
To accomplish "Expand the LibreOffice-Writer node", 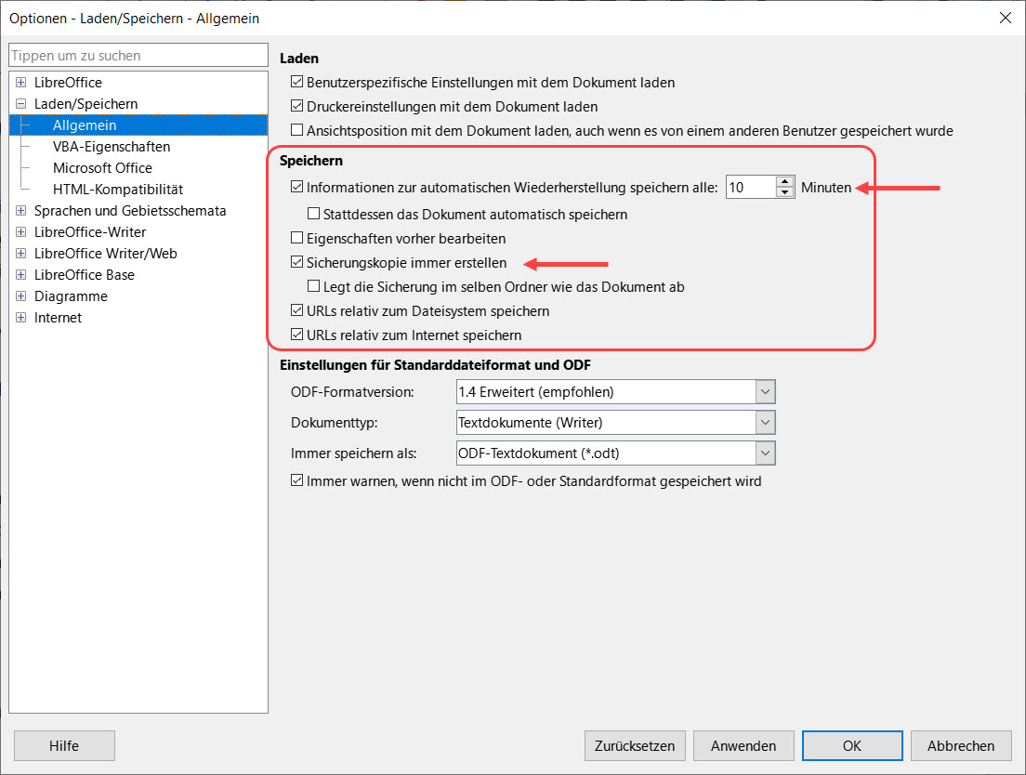I will click(x=21, y=232).
